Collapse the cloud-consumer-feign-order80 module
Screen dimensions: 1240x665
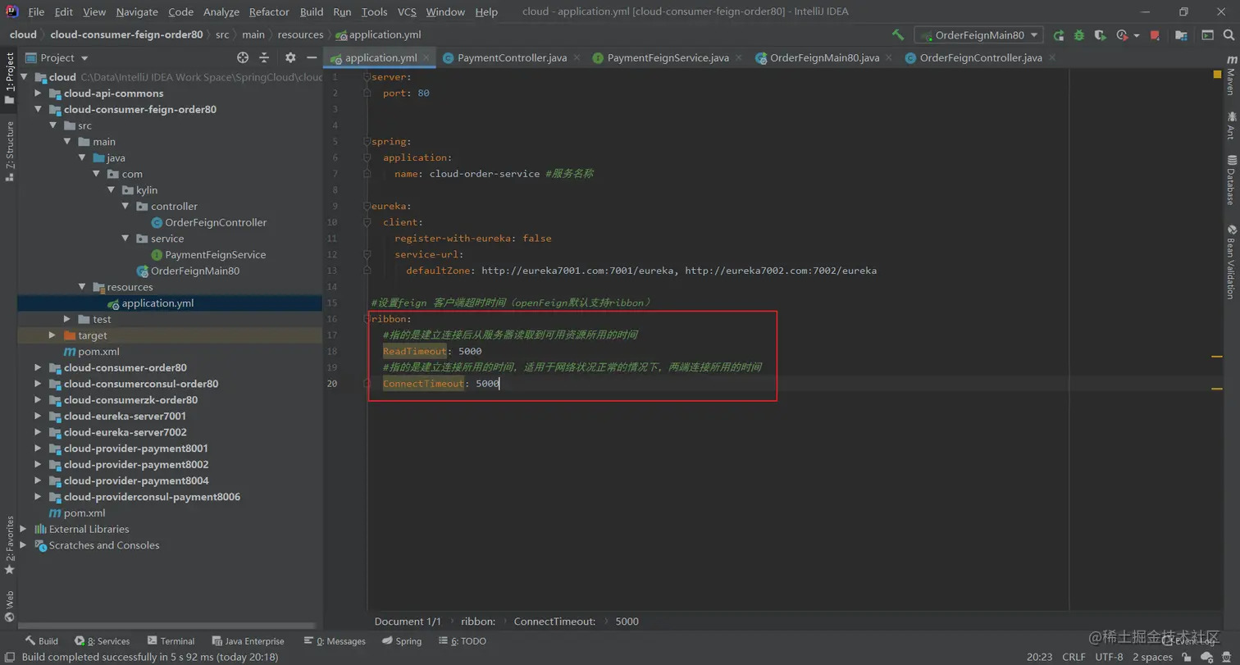pyautogui.click(x=38, y=109)
